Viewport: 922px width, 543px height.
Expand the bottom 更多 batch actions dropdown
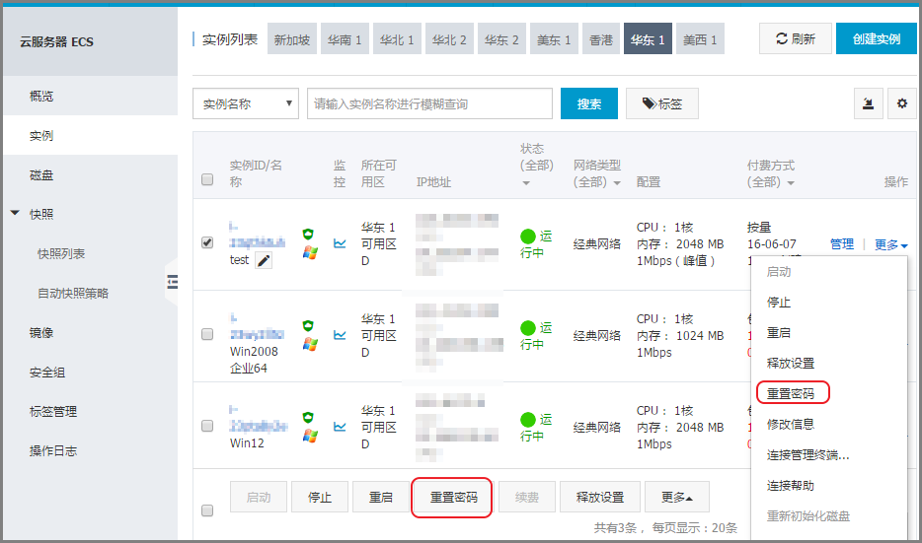coord(677,498)
